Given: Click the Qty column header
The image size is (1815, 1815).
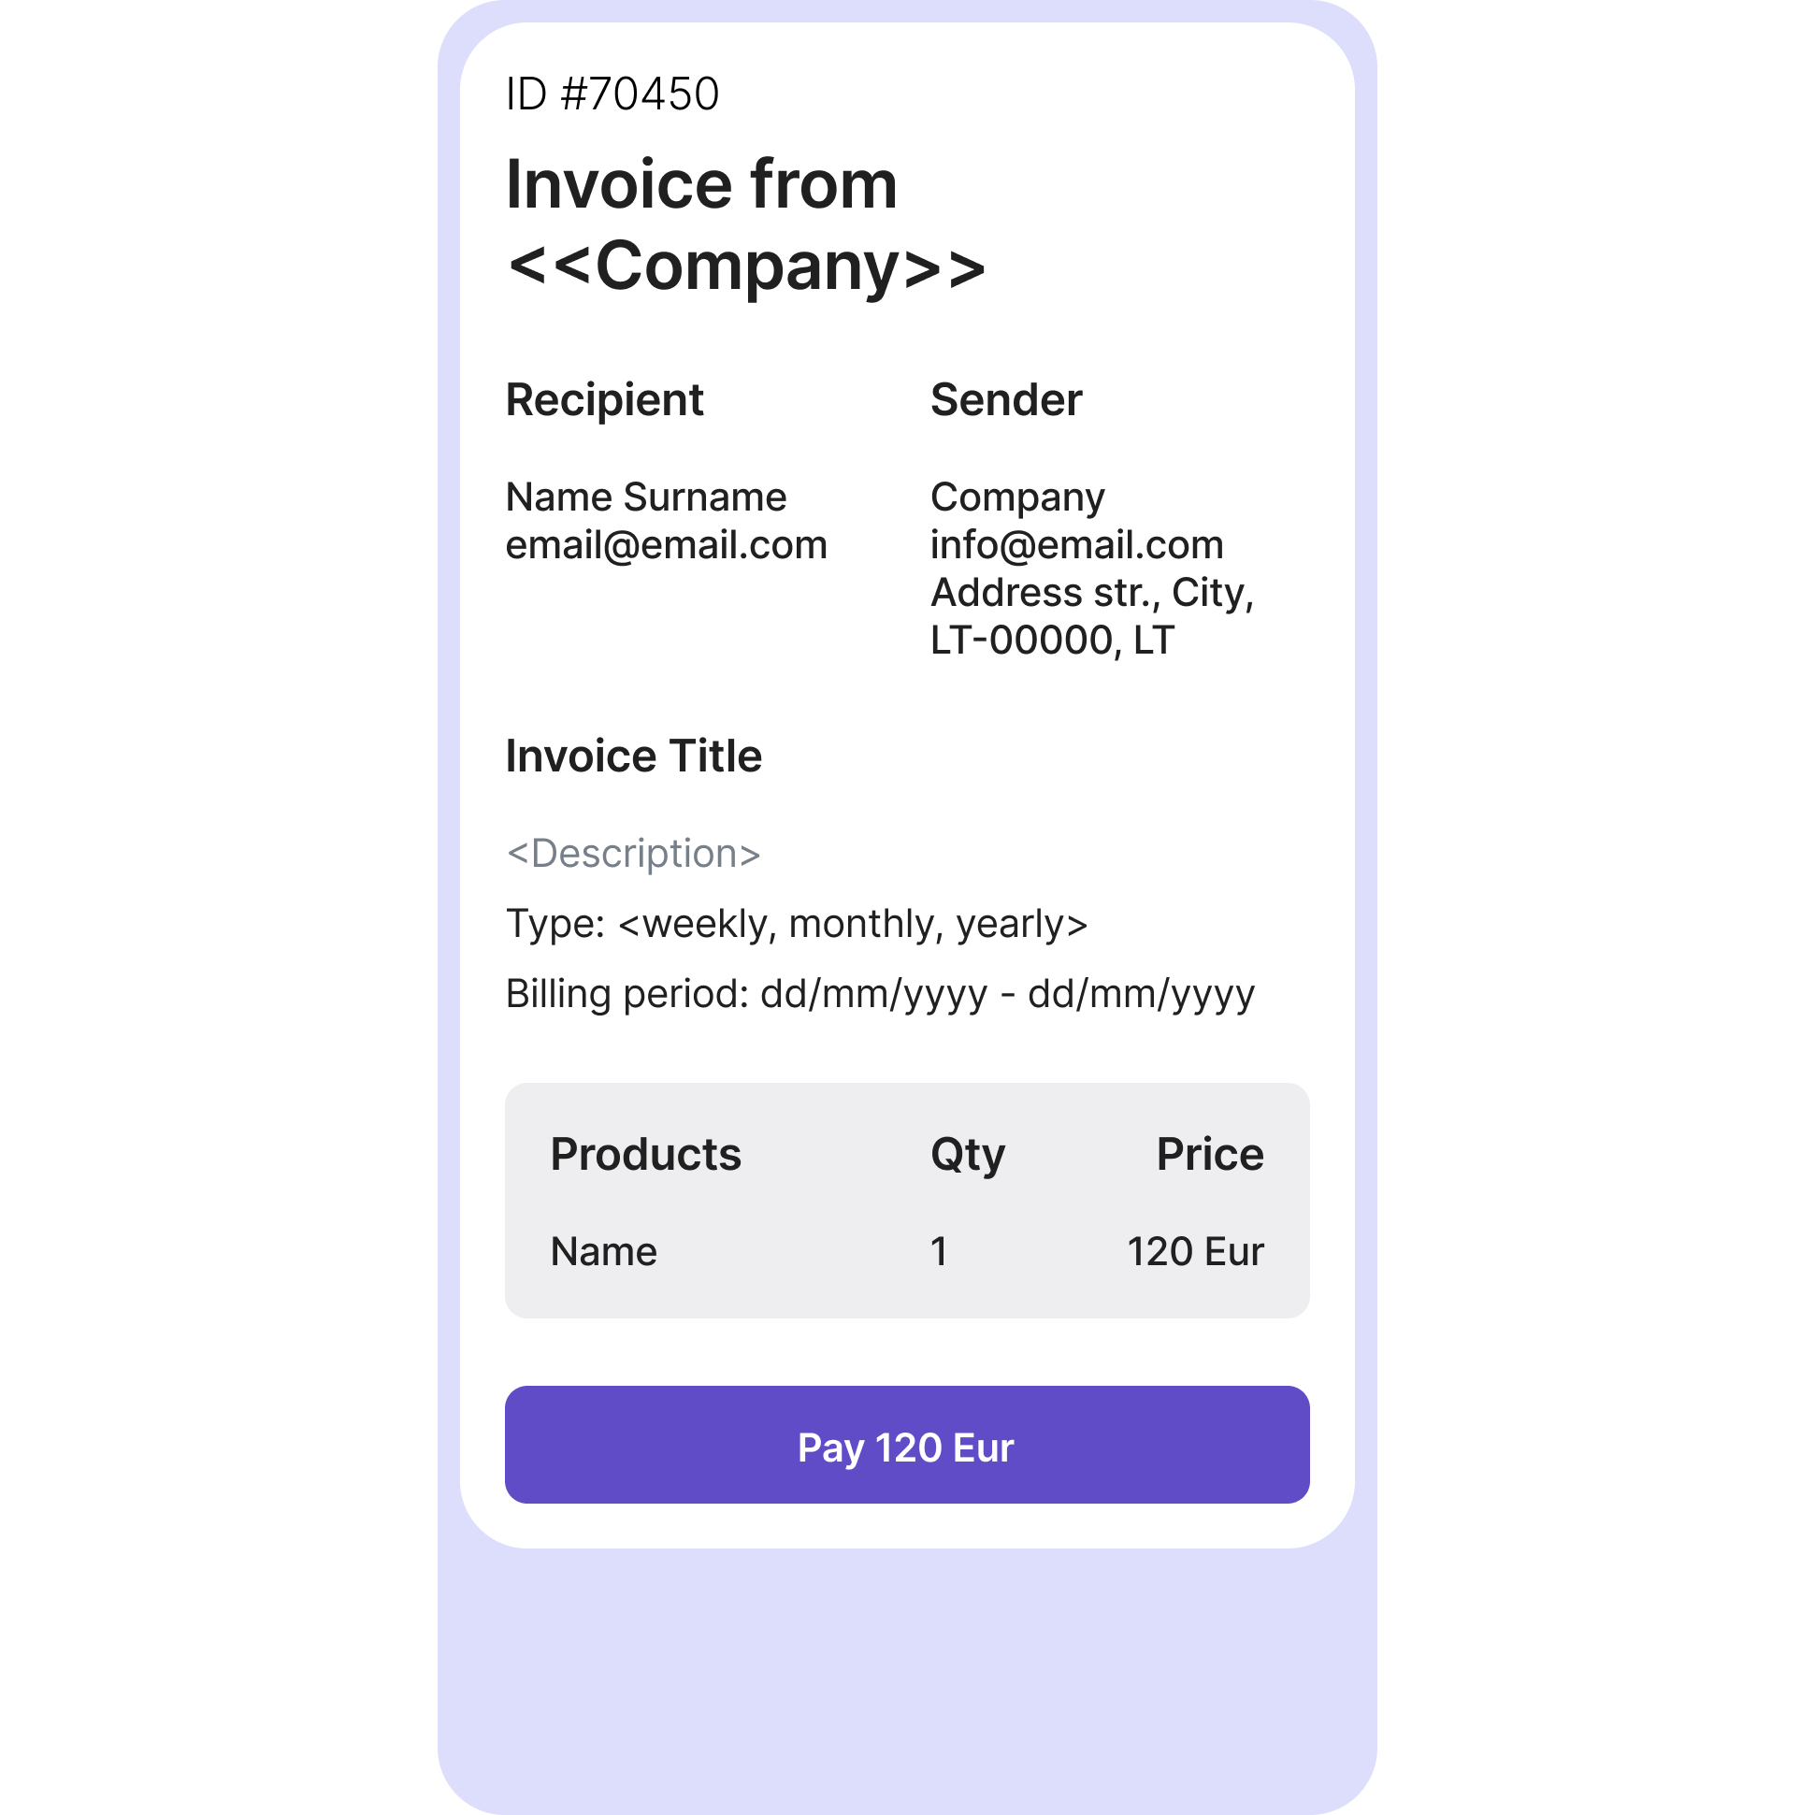Looking at the screenshot, I should click(x=968, y=1155).
